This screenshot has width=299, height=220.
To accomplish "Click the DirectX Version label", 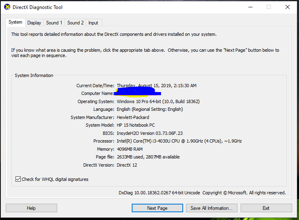I will pyautogui.click(x=99, y=165).
